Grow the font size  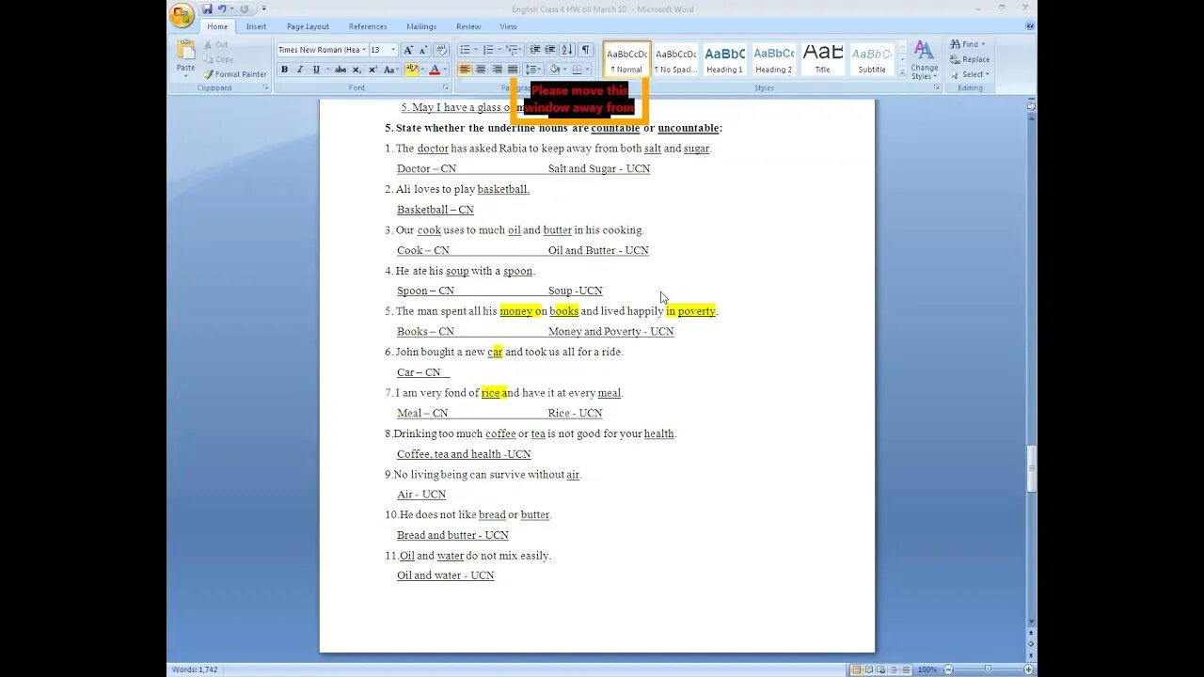407,50
